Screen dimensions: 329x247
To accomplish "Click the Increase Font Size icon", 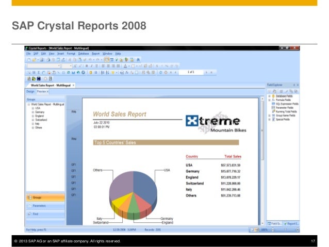I will click(75, 66).
